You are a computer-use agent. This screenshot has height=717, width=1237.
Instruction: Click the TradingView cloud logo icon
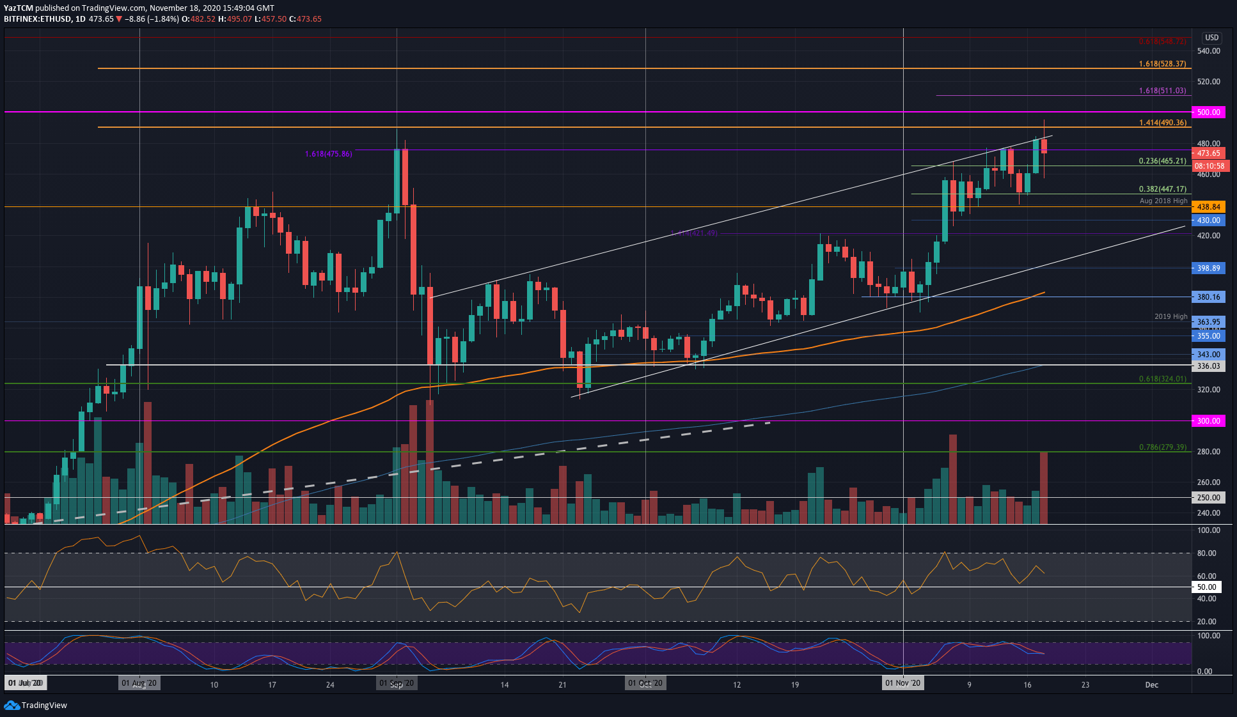point(12,705)
